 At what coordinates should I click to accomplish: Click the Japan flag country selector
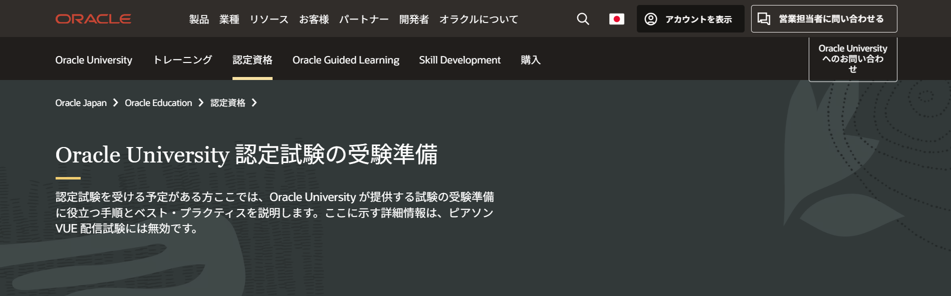[x=616, y=19]
